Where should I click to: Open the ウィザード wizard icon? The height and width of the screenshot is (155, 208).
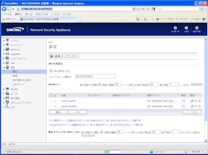pos(175,28)
